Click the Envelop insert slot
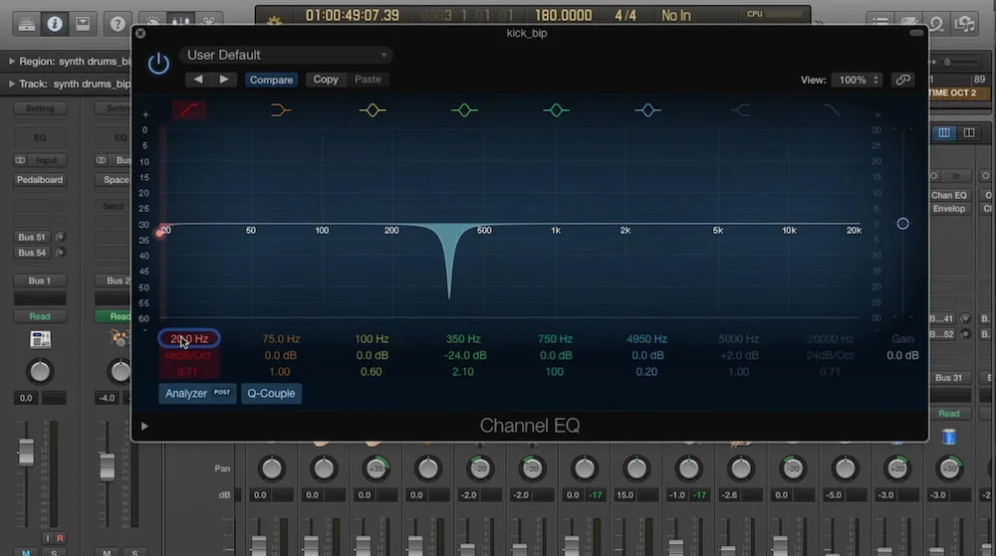Viewport: 996px width, 556px height. [949, 209]
